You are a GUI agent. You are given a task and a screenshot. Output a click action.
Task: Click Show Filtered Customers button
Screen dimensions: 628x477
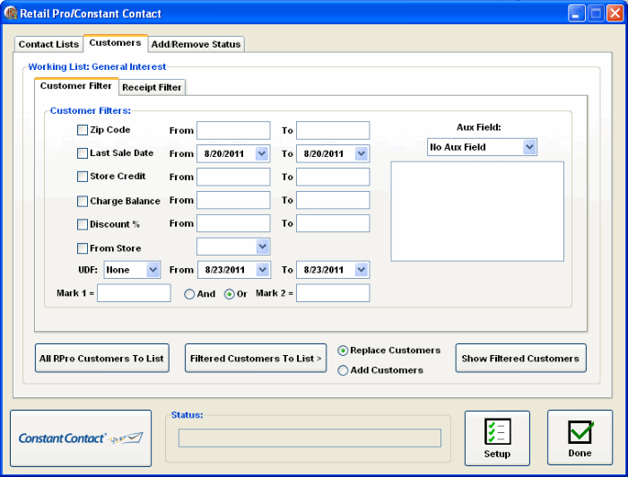(x=520, y=358)
